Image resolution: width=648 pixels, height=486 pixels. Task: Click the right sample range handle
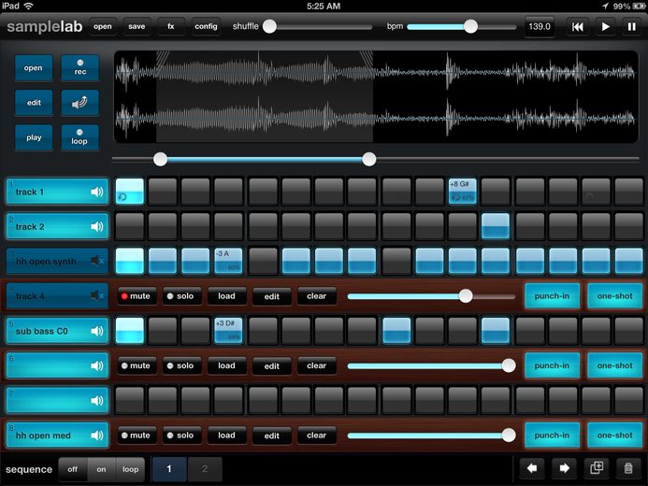[369, 159]
